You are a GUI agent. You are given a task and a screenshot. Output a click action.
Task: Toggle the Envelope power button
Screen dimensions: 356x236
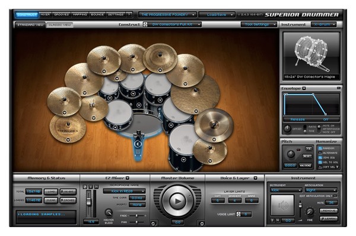tap(339, 88)
